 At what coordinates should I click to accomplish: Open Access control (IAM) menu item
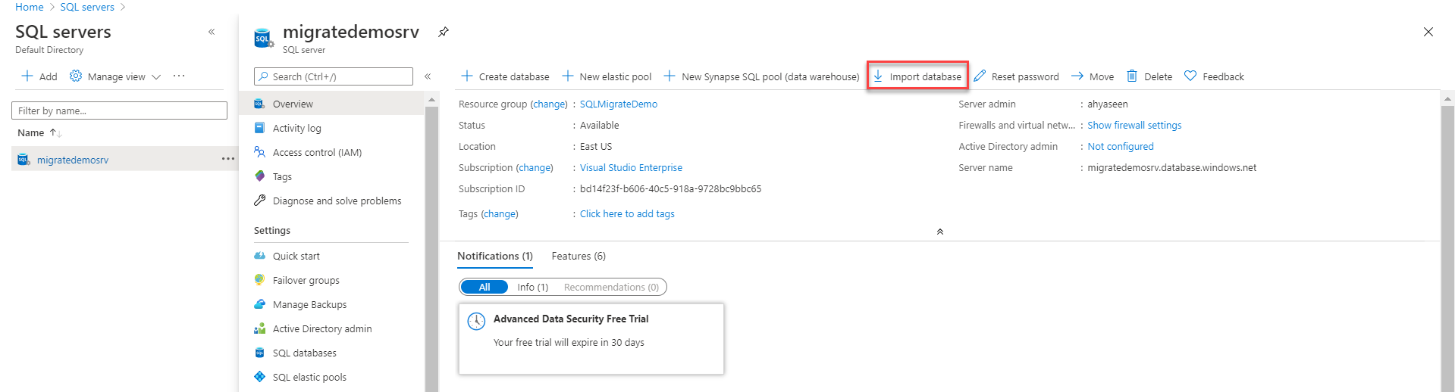(316, 153)
